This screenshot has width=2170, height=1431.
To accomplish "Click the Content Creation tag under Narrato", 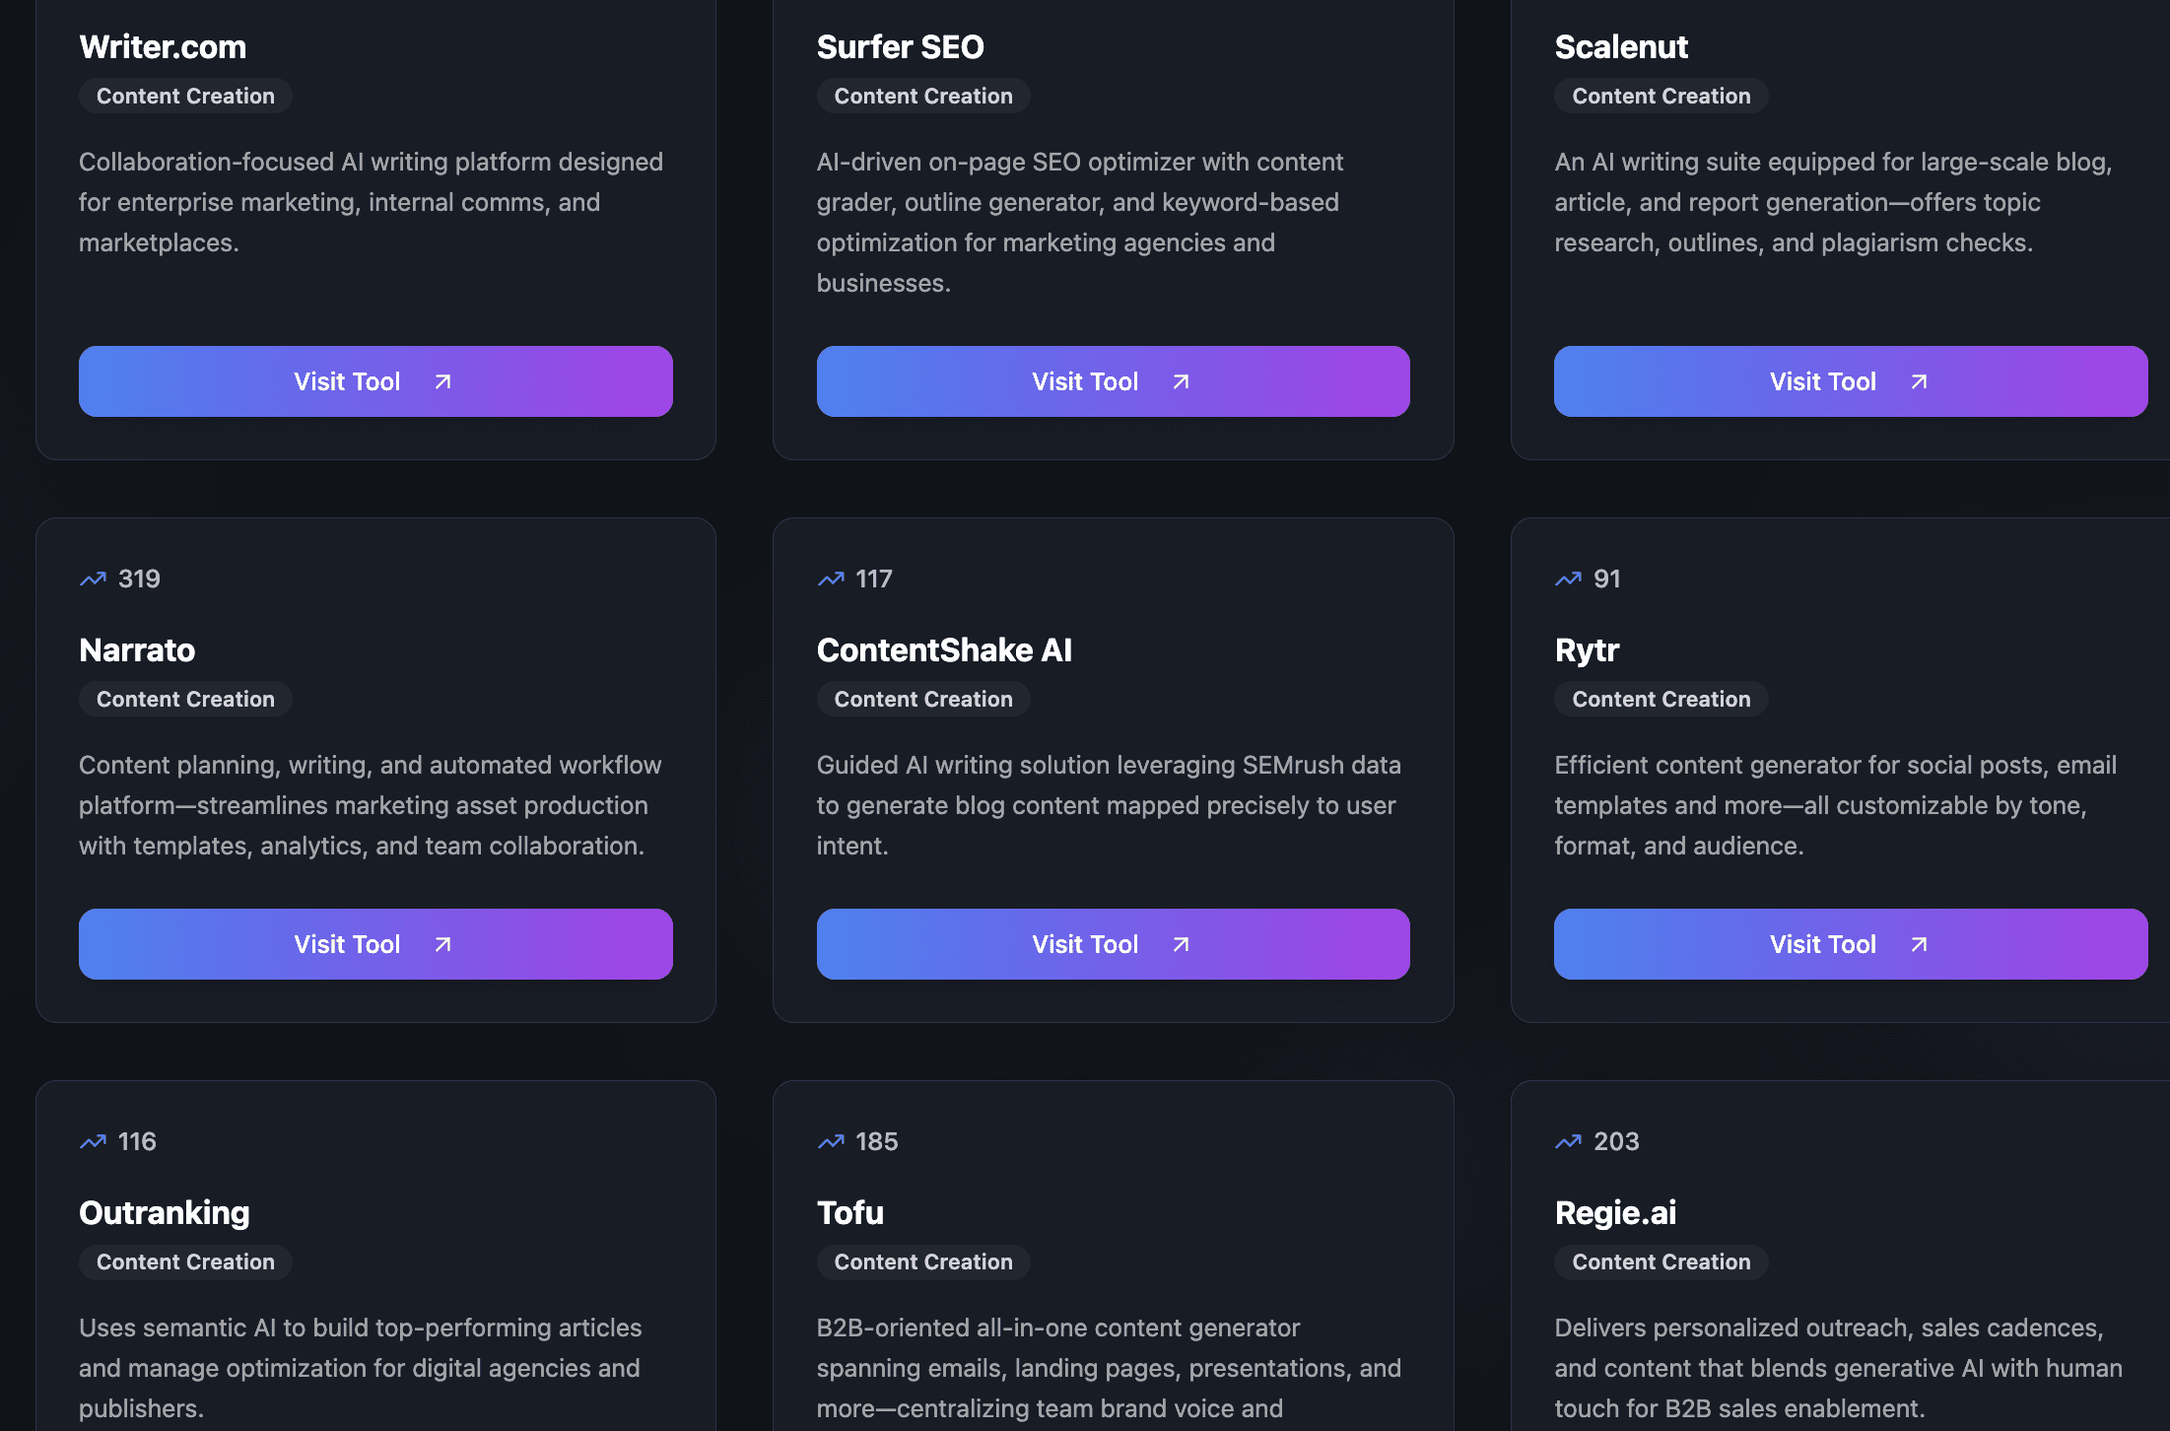I will click(x=185, y=700).
